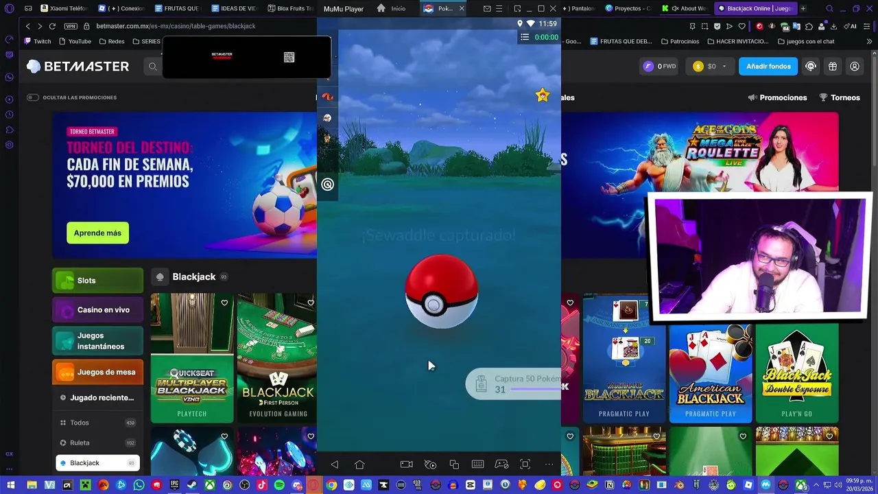Open the gift rewards icon in Betmaster header
878x494 pixels.
tap(833, 67)
